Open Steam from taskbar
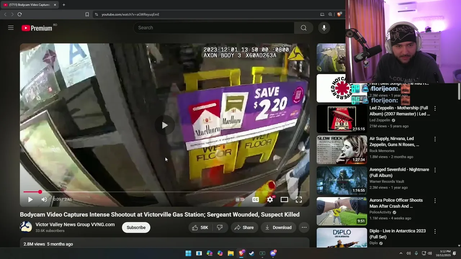 tap(252, 253)
